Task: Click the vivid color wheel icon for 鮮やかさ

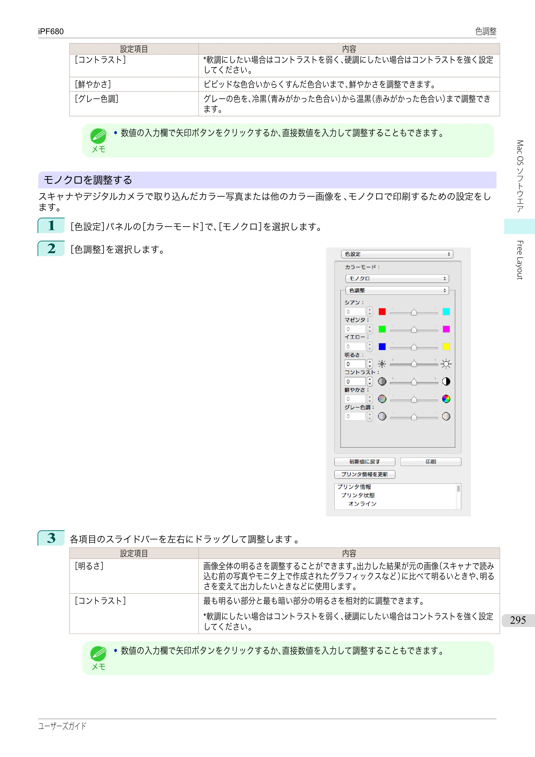Action: [x=446, y=399]
